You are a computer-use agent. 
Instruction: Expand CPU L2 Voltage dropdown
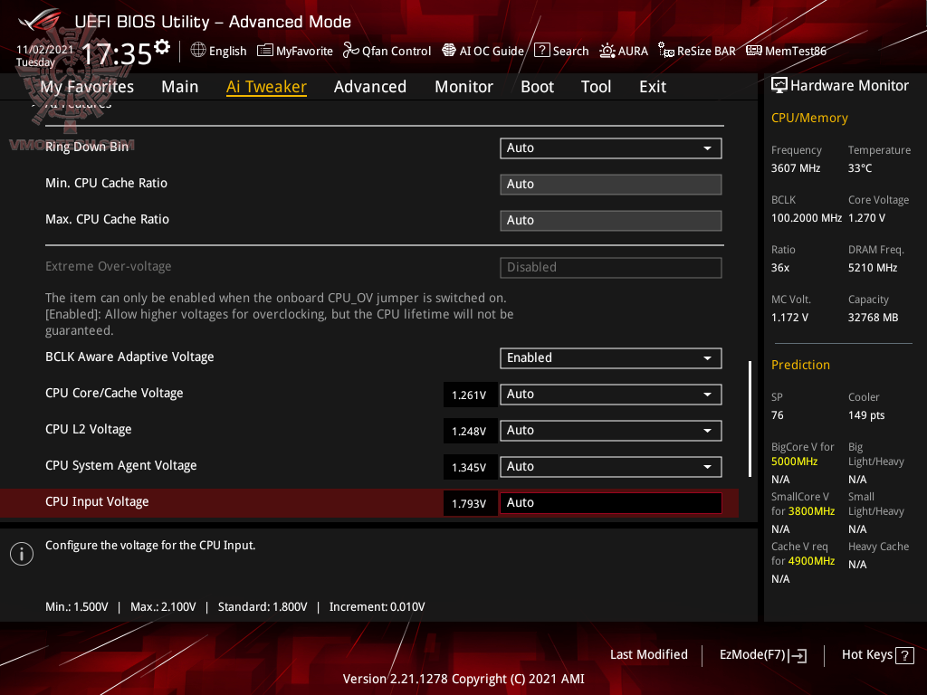pyautogui.click(x=611, y=430)
